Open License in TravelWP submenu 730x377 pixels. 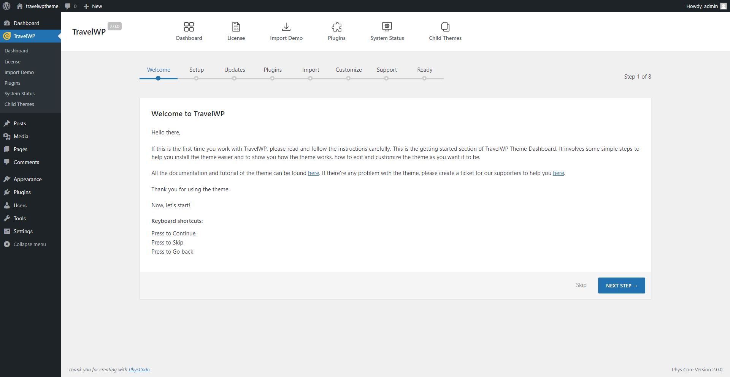(13, 62)
